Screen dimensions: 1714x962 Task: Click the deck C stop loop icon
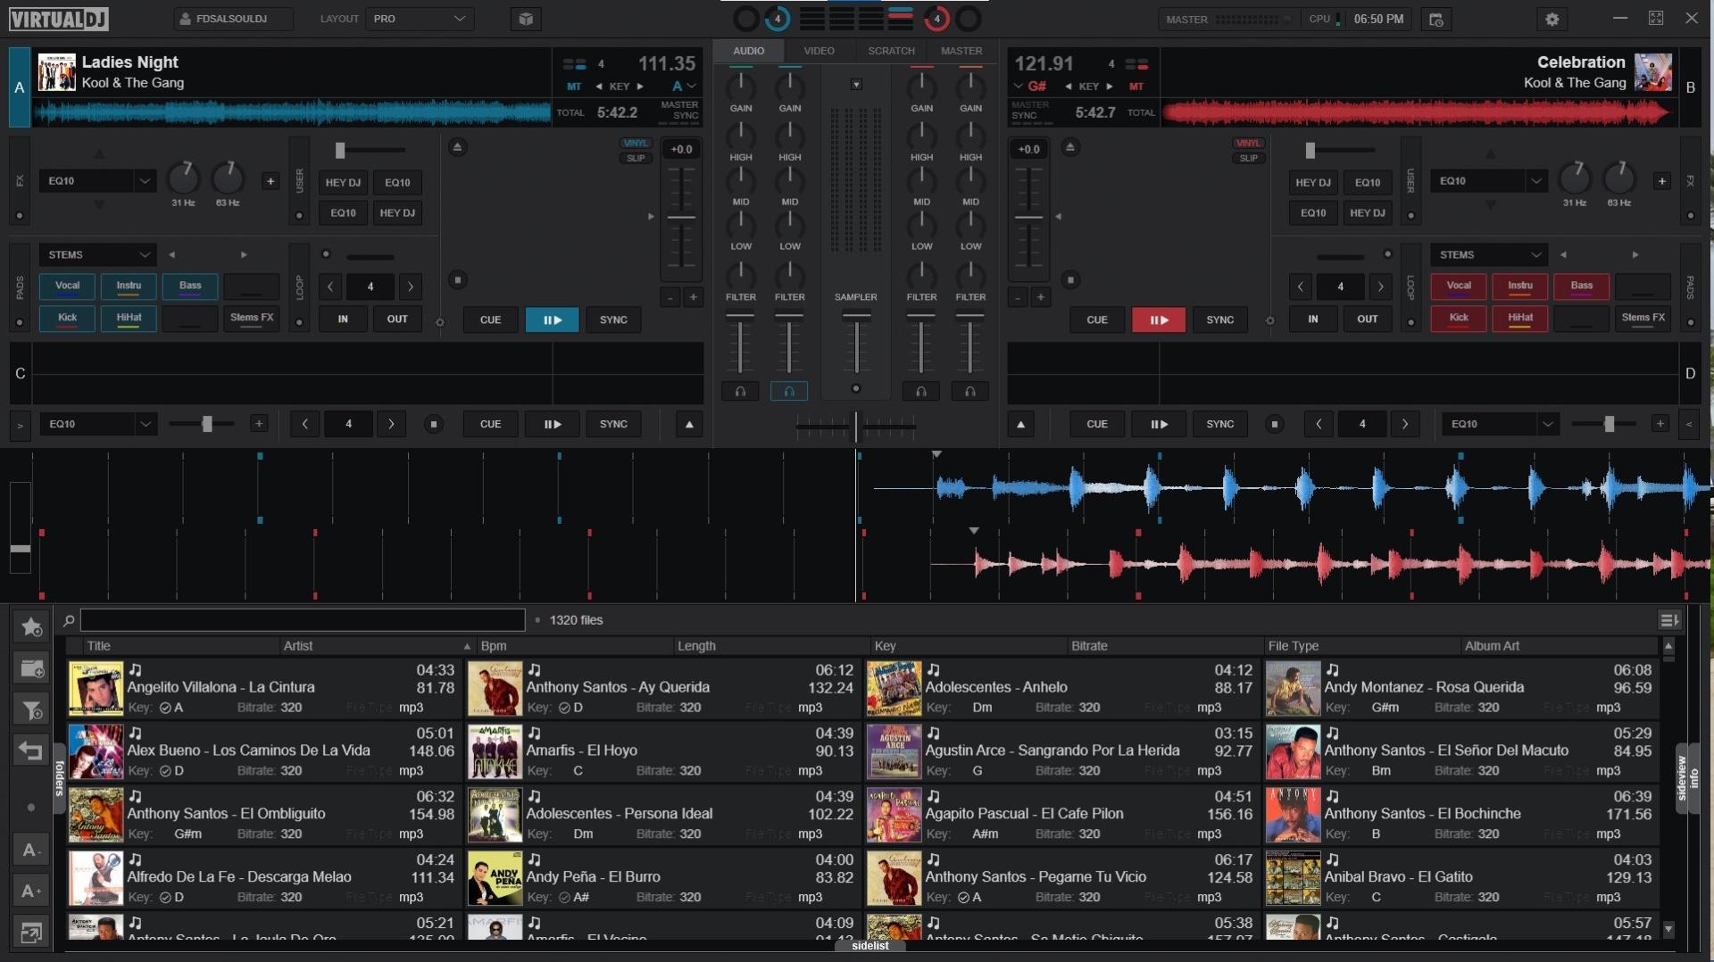point(434,424)
